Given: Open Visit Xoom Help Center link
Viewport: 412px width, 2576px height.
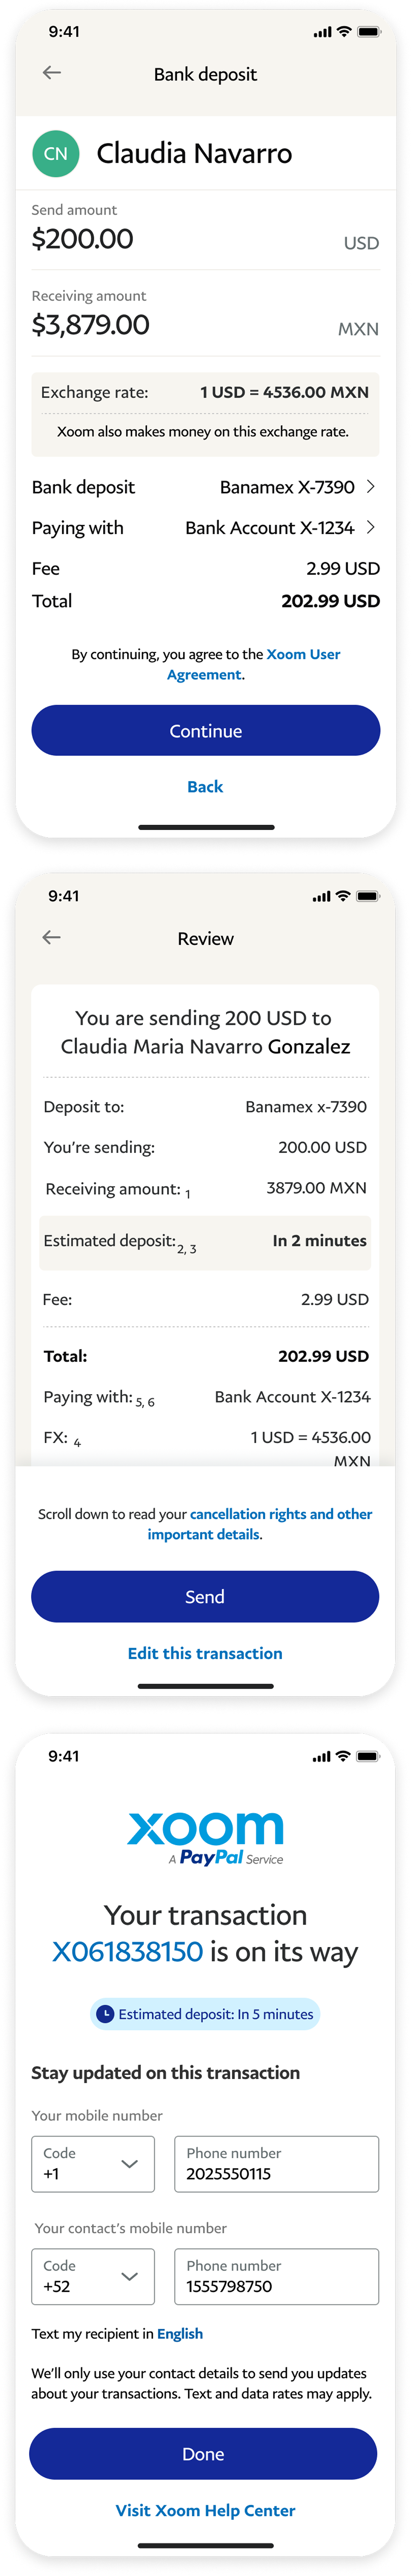Looking at the screenshot, I should (x=205, y=2511).
